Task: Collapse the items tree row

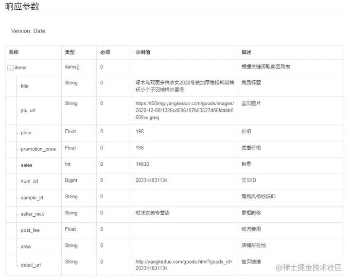Action: pyautogui.click(x=10, y=68)
